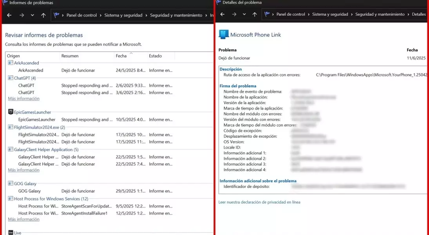
Task: Select 'Seguridad y mantenimiento' breadcrumb in right window
Action: point(380,14)
